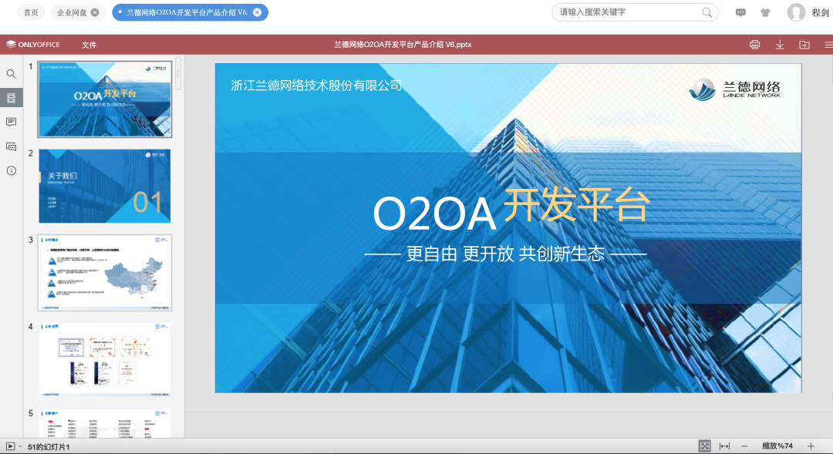Select slide 5 thumbnail
The height and width of the screenshot is (454, 833).
(x=105, y=423)
